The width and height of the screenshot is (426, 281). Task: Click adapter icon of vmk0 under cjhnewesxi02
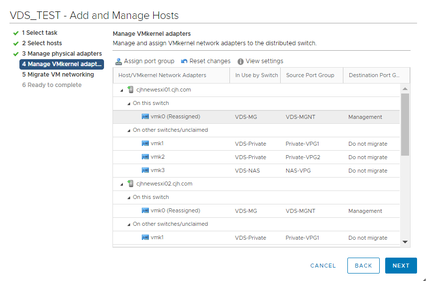(x=145, y=210)
